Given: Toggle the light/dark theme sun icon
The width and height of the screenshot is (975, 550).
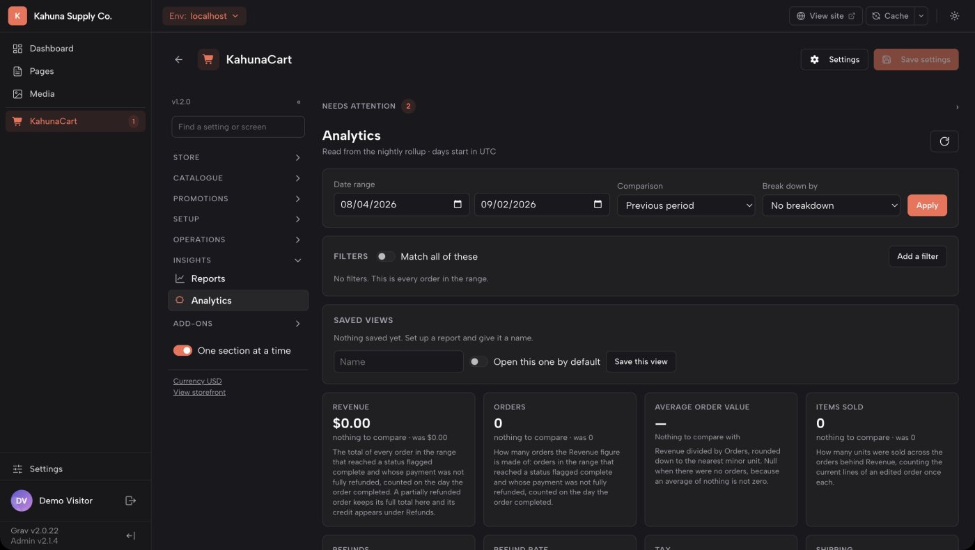Looking at the screenshot, I should click(954, 16).
